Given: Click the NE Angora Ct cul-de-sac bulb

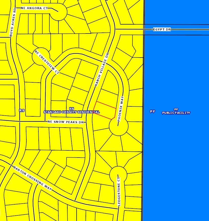Looking at the screenshot, I should coord(59,12).
